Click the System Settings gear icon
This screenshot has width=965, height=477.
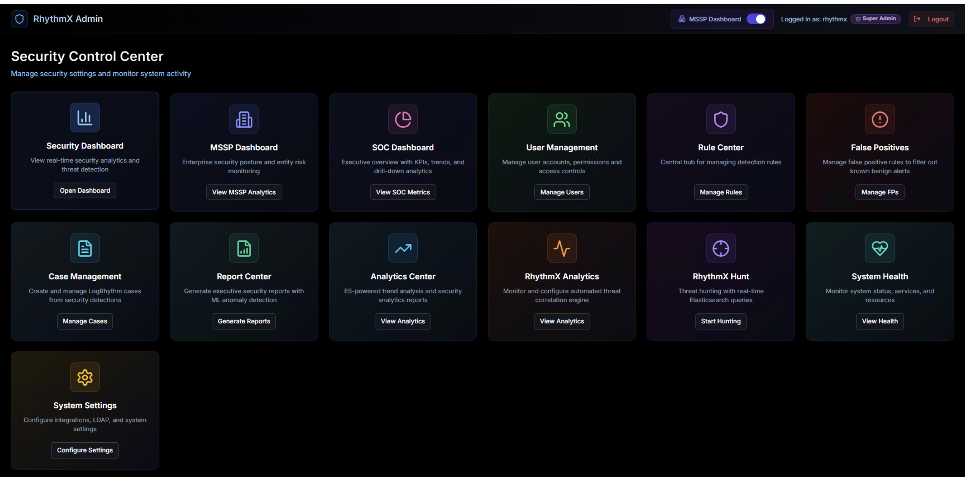(85, 377)
